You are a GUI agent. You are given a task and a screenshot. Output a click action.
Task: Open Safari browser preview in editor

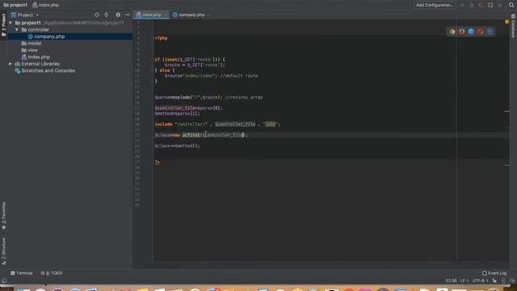point(471,32)
